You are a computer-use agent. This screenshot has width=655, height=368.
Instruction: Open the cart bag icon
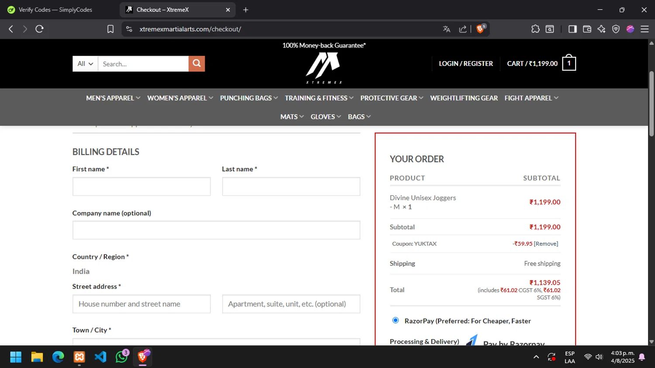click(x=569, y=63)
